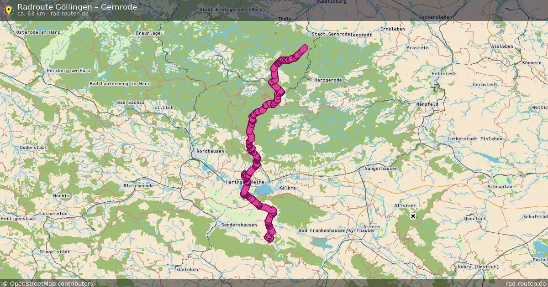Click the Radroute Göllingen – Gernrode title

click(x=77, y=7)
